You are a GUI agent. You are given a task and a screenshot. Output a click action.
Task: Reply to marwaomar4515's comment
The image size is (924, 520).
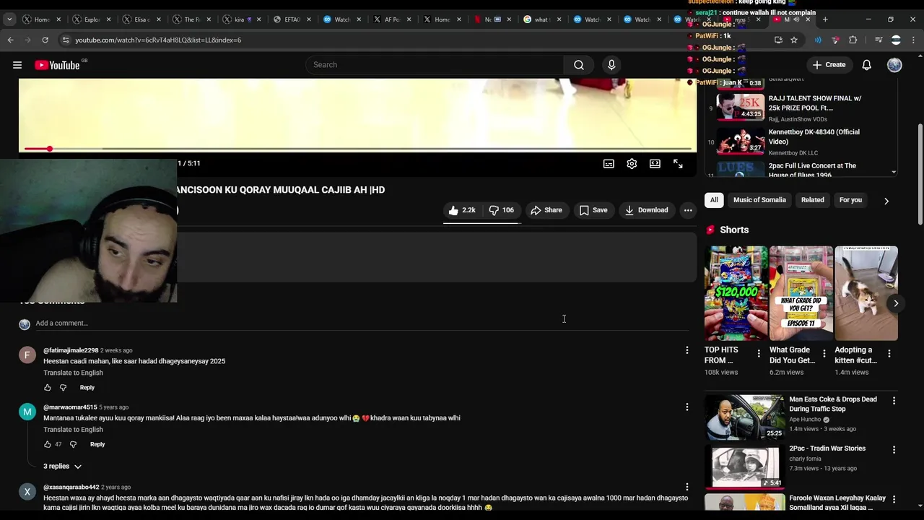(97, 444)
